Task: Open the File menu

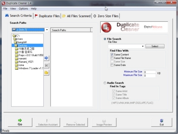Action: [5, 9]
